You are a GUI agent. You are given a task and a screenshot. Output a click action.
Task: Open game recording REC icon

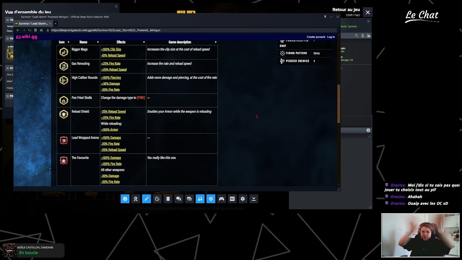(x=232, y=199)
